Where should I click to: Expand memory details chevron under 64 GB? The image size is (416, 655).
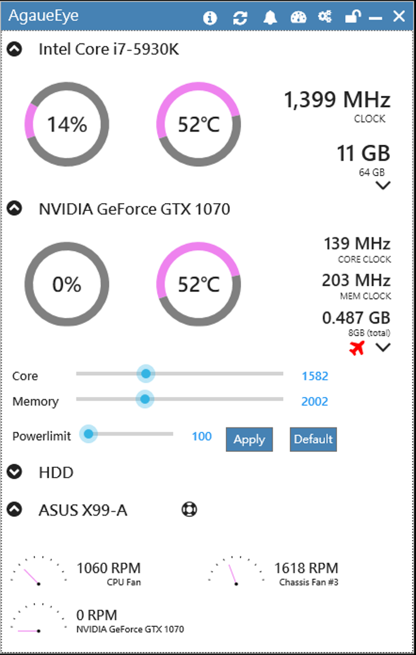[382, 185]
